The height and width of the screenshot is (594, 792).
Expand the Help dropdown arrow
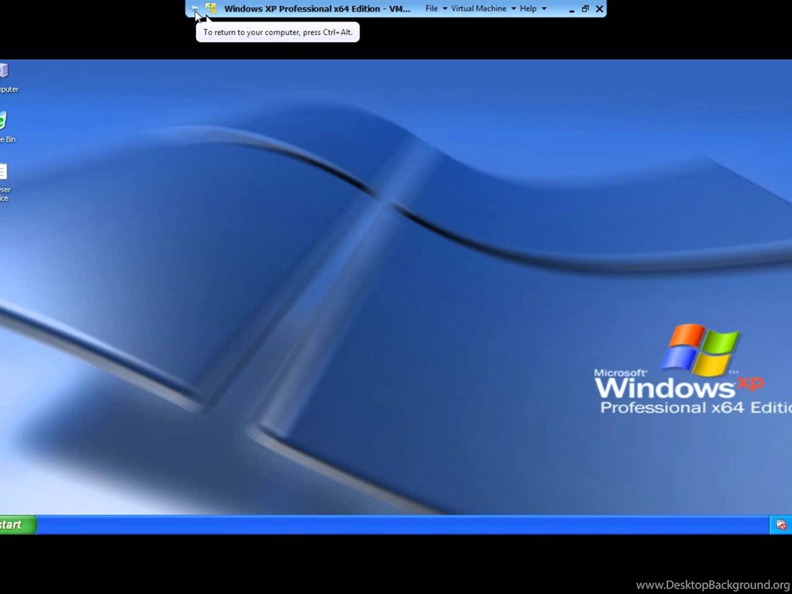tap(544, 9)
